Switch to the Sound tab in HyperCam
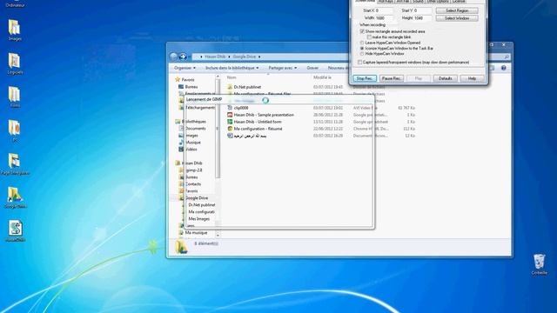The height and width of the screenshot is (313, 557). 418,2
